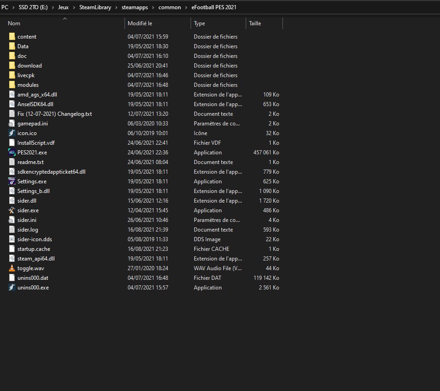The image size is (440, 391).
Task: Expand chevron after SSD 2TO (E:)
Action: tap(53, 7)
